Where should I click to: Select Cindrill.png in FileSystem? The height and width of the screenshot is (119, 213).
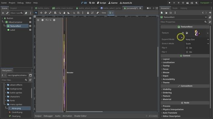[x=17, y=112]
